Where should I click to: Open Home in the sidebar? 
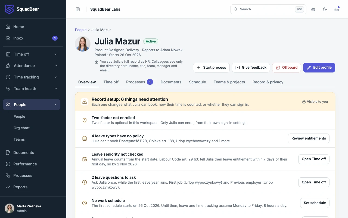click(32, 27)
